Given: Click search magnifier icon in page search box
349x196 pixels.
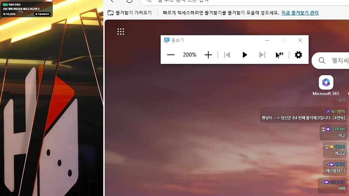Looking at the screenshot, I should click(x=322, y=60).
